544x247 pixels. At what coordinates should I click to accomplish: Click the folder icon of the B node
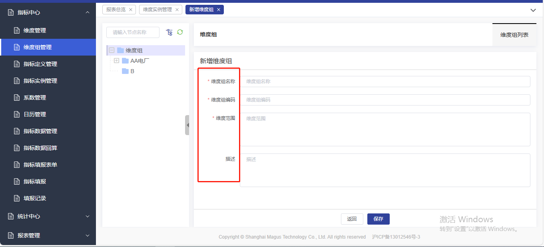pyautogui.click(x=125, y=71)
